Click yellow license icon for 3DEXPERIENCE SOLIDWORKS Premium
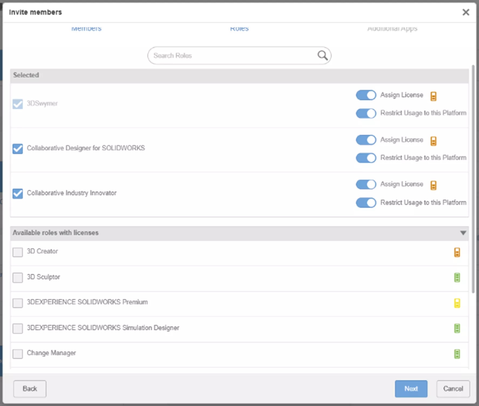Screen dimensions: 479x406 click(457, 303)
